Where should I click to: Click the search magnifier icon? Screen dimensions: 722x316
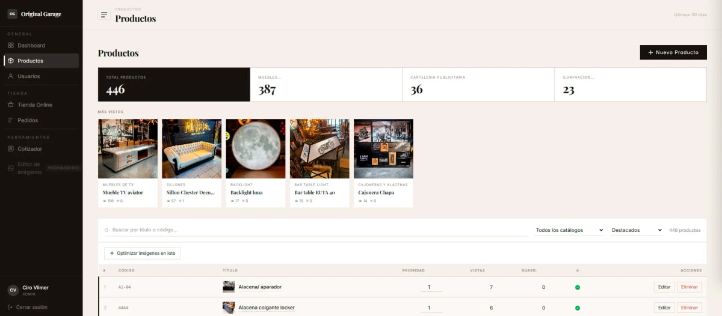point(106,230)
